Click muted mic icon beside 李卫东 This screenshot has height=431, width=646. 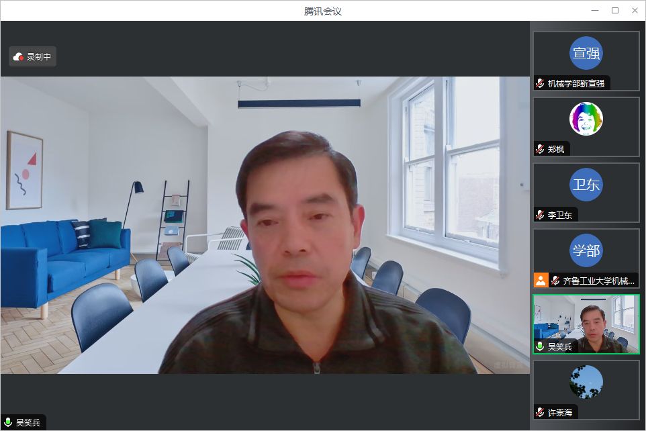click(x=540, y=215)
